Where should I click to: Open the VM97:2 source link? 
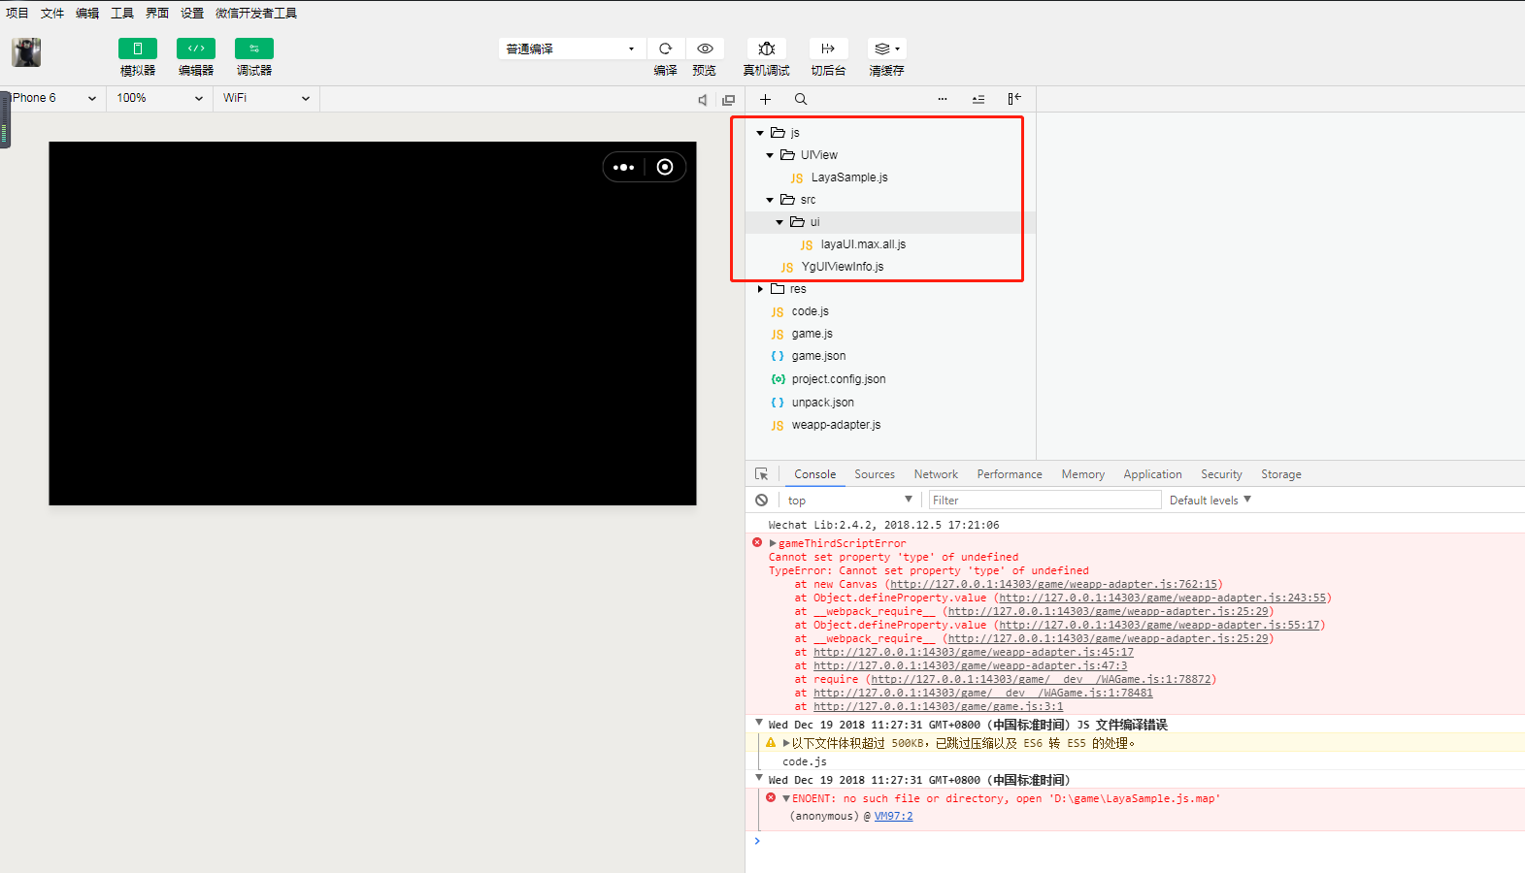tap(893, 816)
